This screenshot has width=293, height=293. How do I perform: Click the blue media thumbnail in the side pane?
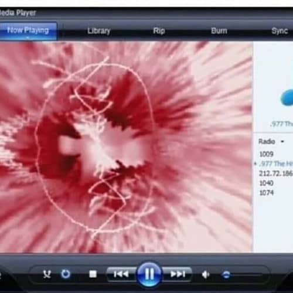point(287,98)
